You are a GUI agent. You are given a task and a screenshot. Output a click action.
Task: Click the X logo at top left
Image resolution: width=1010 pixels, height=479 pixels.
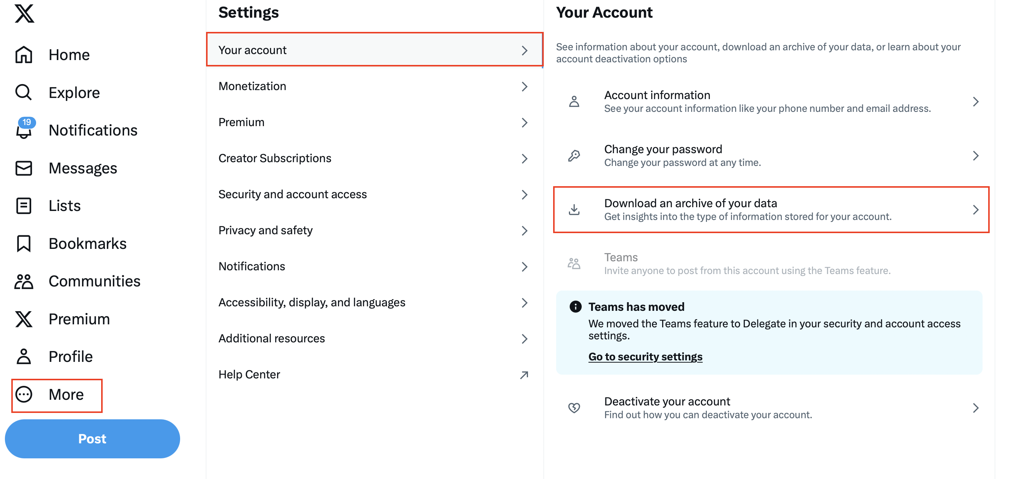click(x=24, y=13)
